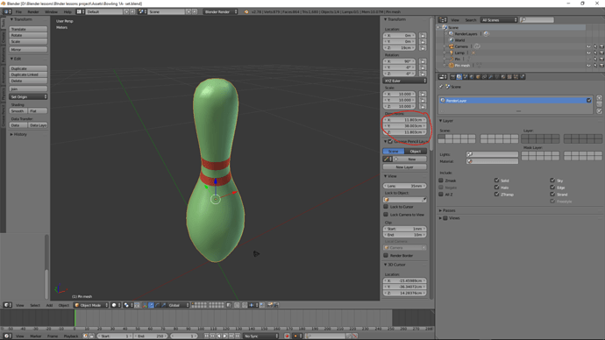Open the timeline Marker menu
Image resolution: width=605 pixels, height=340 pixels.
pos(35,336)
